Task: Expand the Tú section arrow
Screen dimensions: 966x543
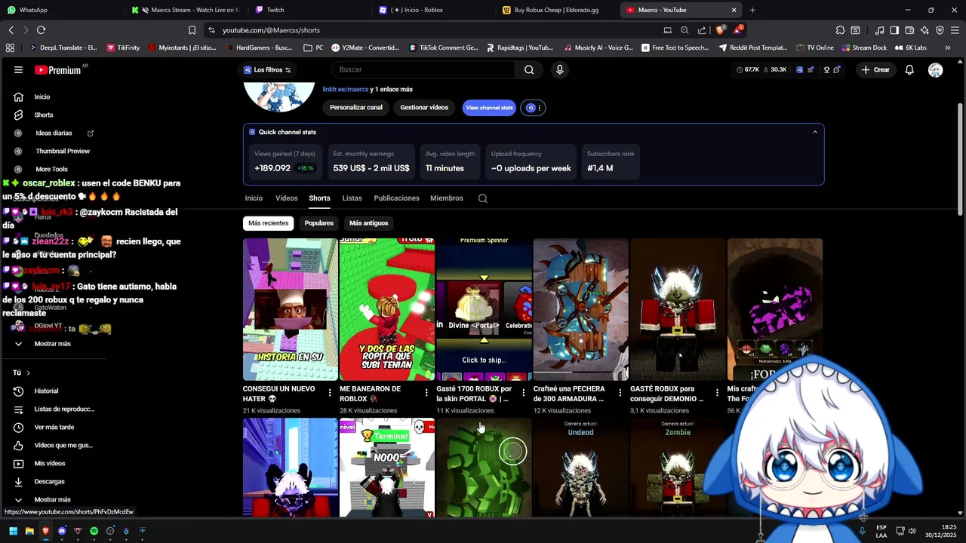Action: click(28, 373)
